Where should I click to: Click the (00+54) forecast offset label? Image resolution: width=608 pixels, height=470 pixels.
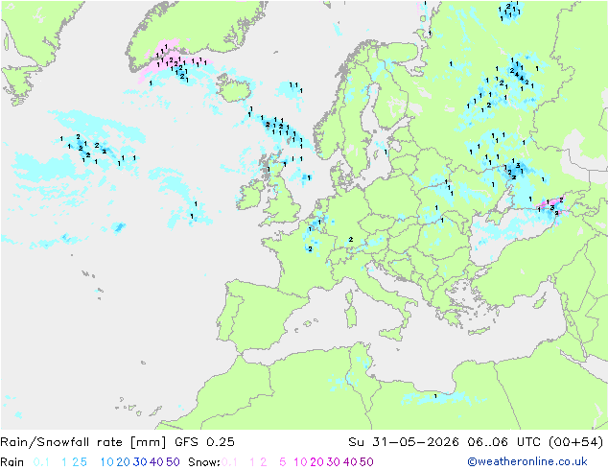[575, 442]
